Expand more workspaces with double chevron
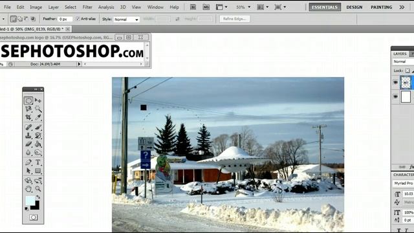The width and height of the screenshot is (414, 233). [x=402, y=7]
